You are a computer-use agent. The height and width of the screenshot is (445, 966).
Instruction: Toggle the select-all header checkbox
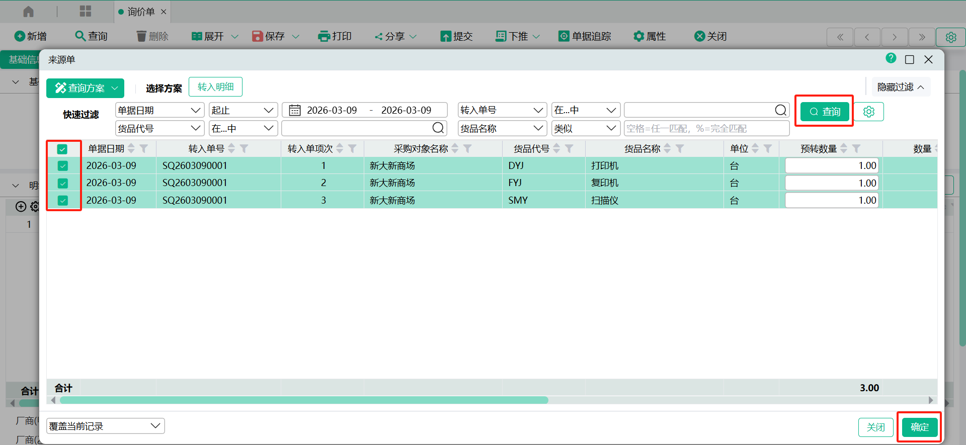click(x=62, y=149)
